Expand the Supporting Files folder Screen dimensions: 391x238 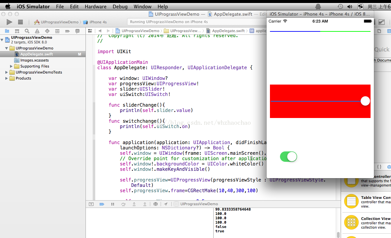[11, 66]
